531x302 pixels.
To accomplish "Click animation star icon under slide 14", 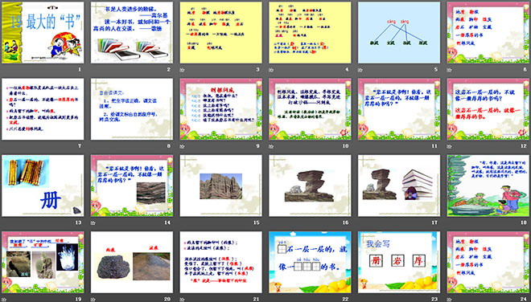I will pos(93,222).
